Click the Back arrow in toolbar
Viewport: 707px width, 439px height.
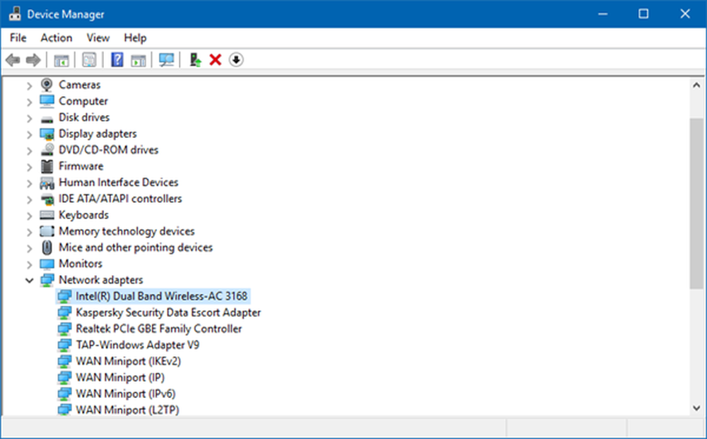point(13,60)
